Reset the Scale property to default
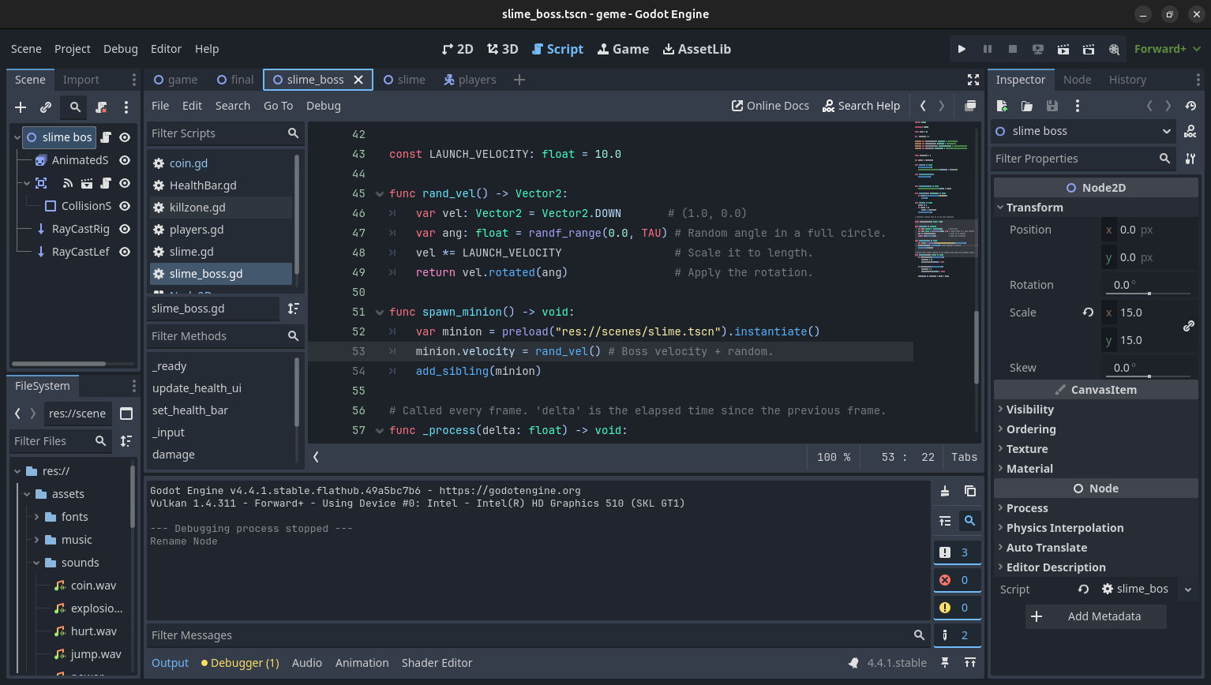Image resolution: width=1211 pixels, height=685 pixels. (1088, 313)
